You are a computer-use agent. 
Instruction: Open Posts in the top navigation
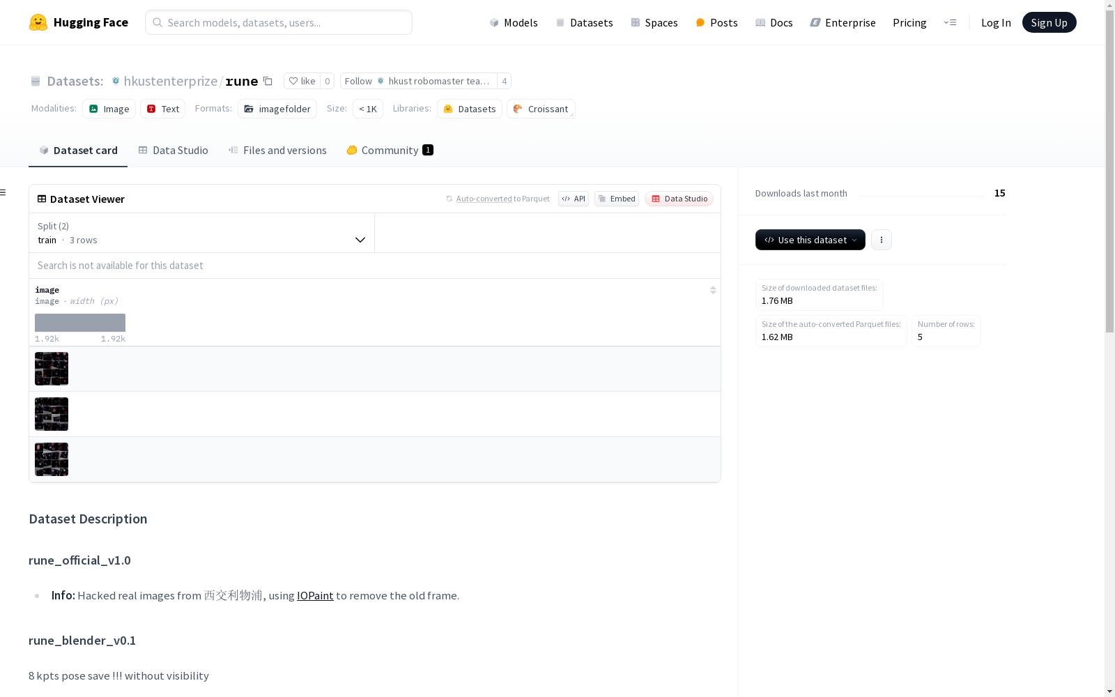pos(716,22)
